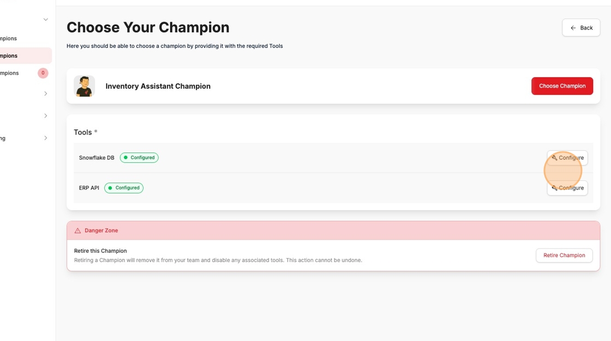The height and width of the screenshot is (341, 611).
Task: Click the wrench icon on ERP API Configure button
Action: 554,187
